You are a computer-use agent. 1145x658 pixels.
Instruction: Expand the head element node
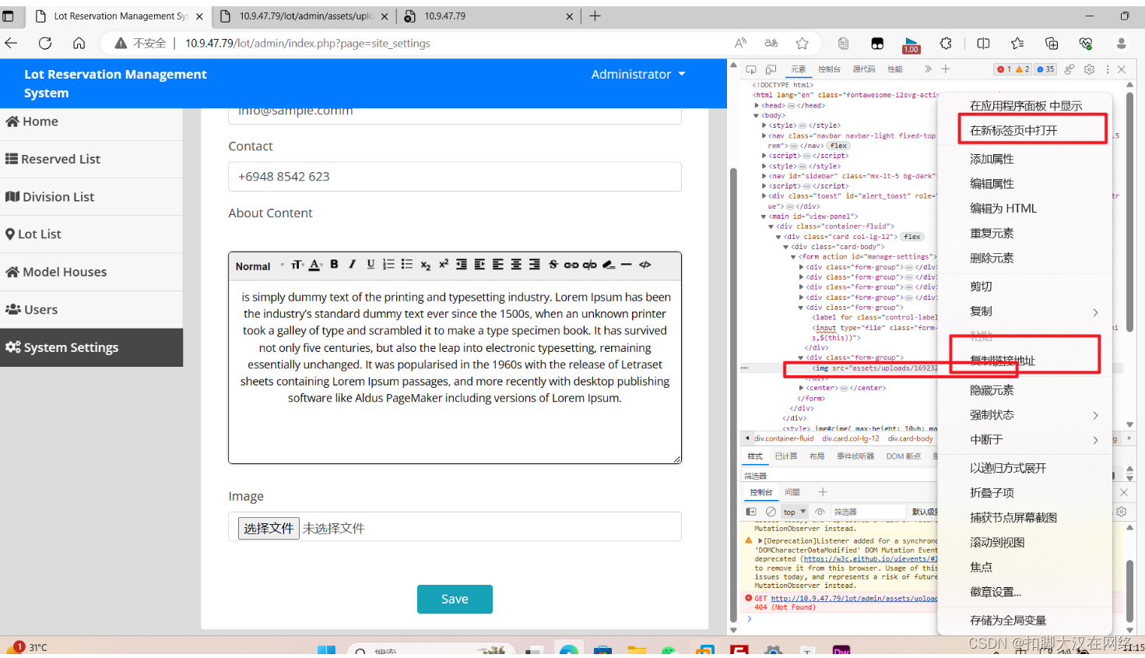756,105
